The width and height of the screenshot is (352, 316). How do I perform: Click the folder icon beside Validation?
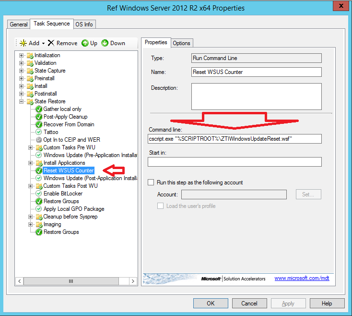[30, 63]
